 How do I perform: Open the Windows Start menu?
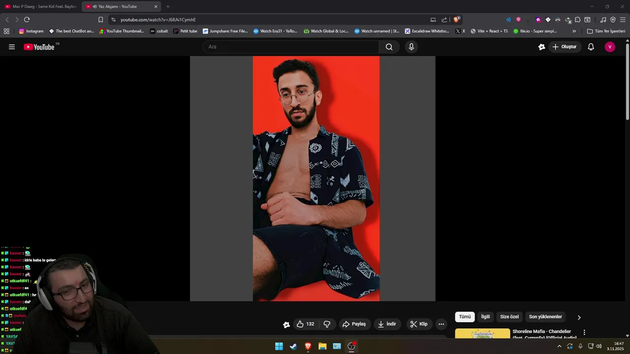(279, 346)
